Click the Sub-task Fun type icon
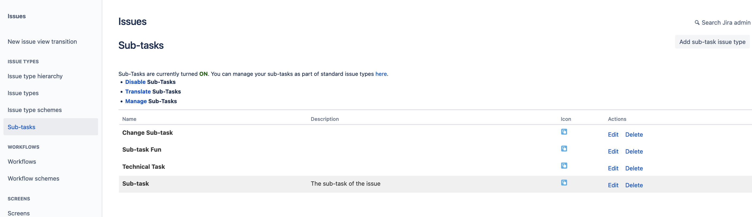 point(564,149)
